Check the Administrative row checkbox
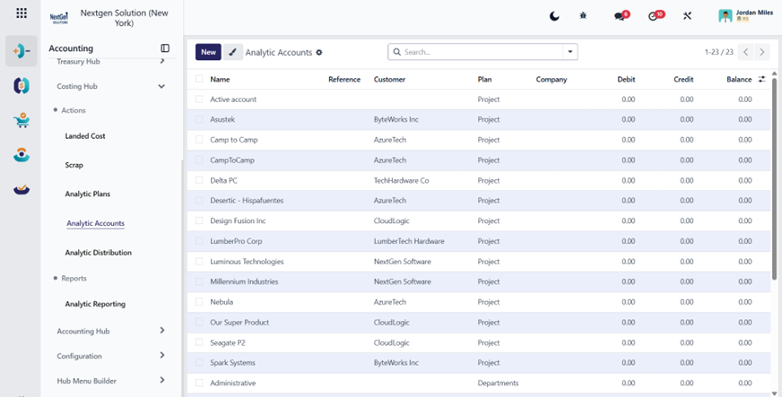Viewport: 782px width, 397px height. (199, 383)
